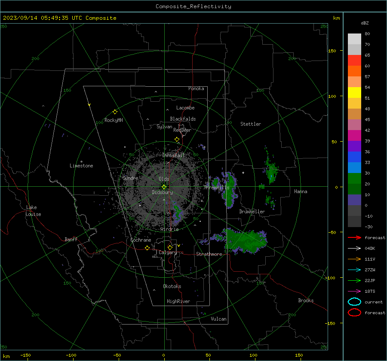The width and height of the screenshot is (387, 361).
Task: Click the Sundre town label
Action: 131,178
